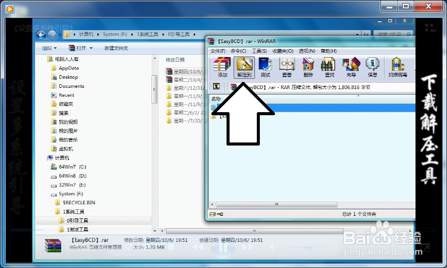Expand the Open (打开) dropdown arrow
The height and width of the screenshot is (268, 447).
91,49
